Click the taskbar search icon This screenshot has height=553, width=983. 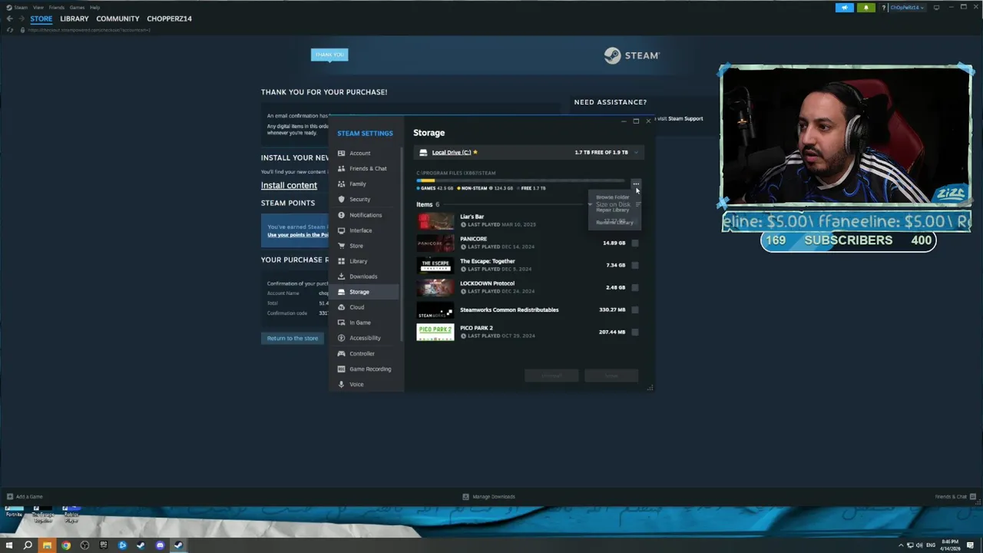click(x=28, y=545)
